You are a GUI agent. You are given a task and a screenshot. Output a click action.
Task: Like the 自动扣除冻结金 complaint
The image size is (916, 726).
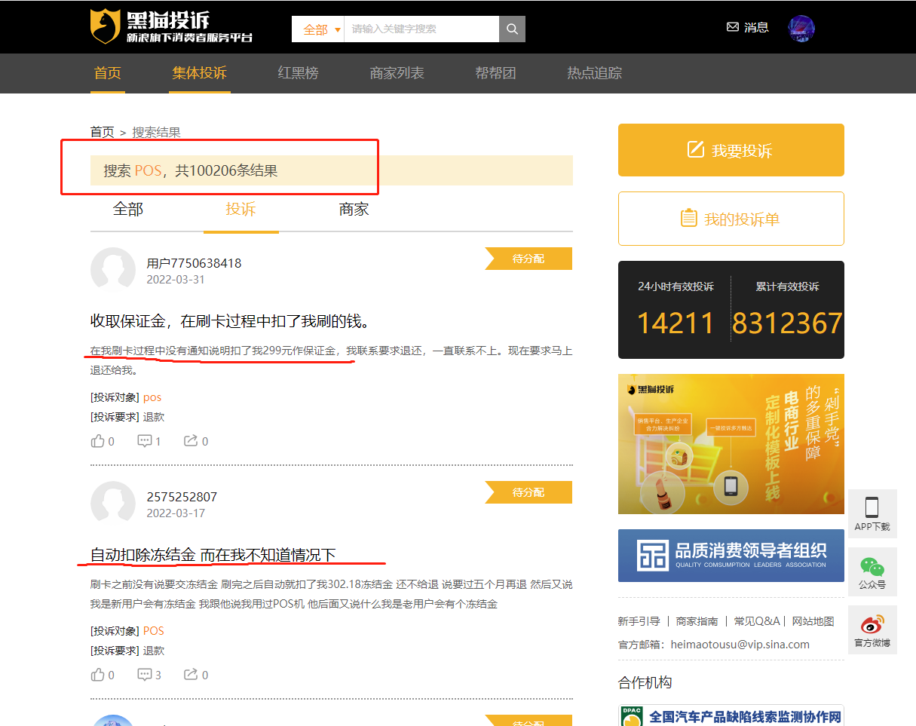tap(102, 675)
